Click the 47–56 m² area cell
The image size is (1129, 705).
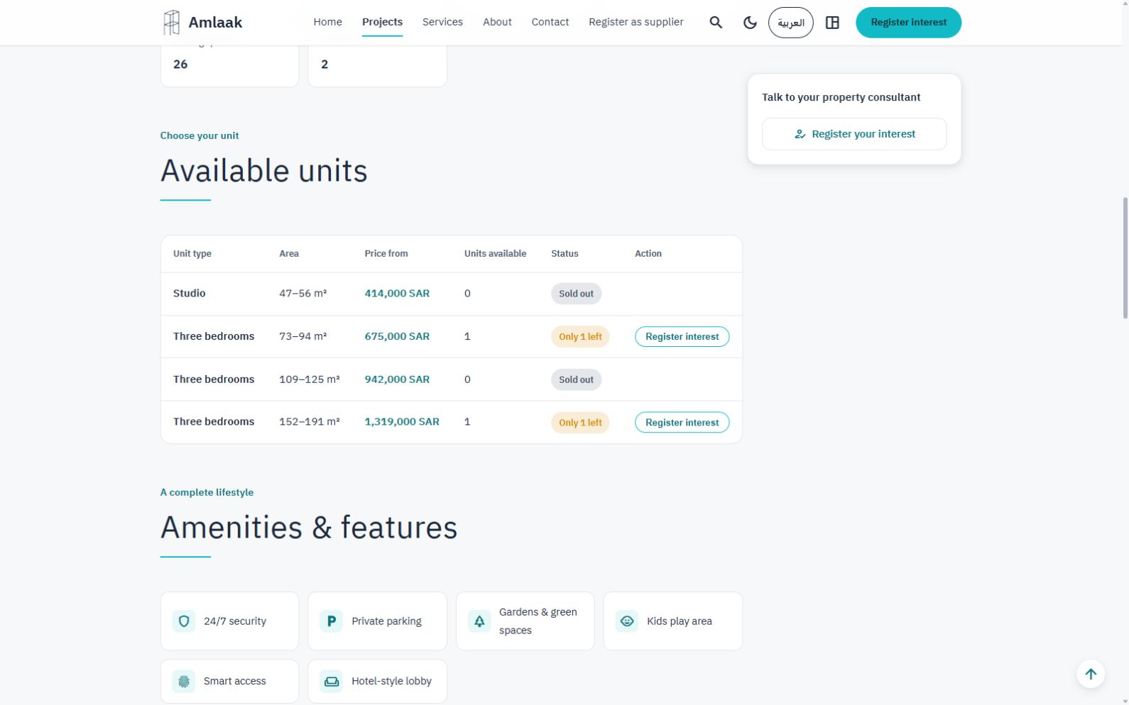point(303,294)
